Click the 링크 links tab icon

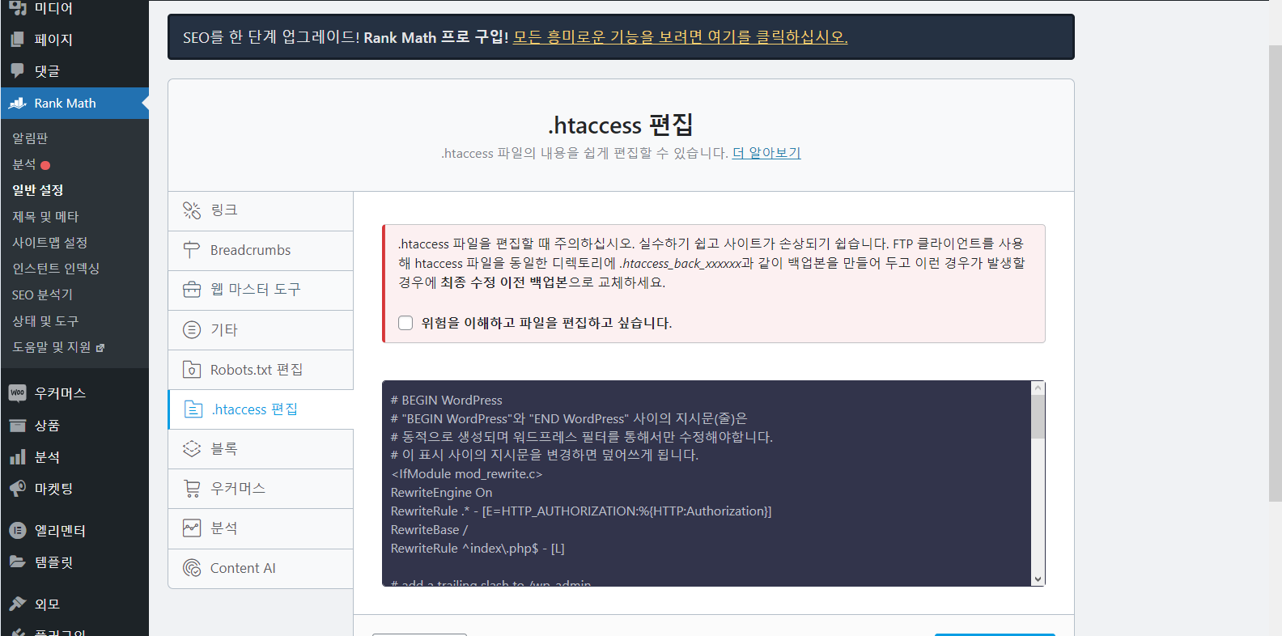(x=192, y=210)
